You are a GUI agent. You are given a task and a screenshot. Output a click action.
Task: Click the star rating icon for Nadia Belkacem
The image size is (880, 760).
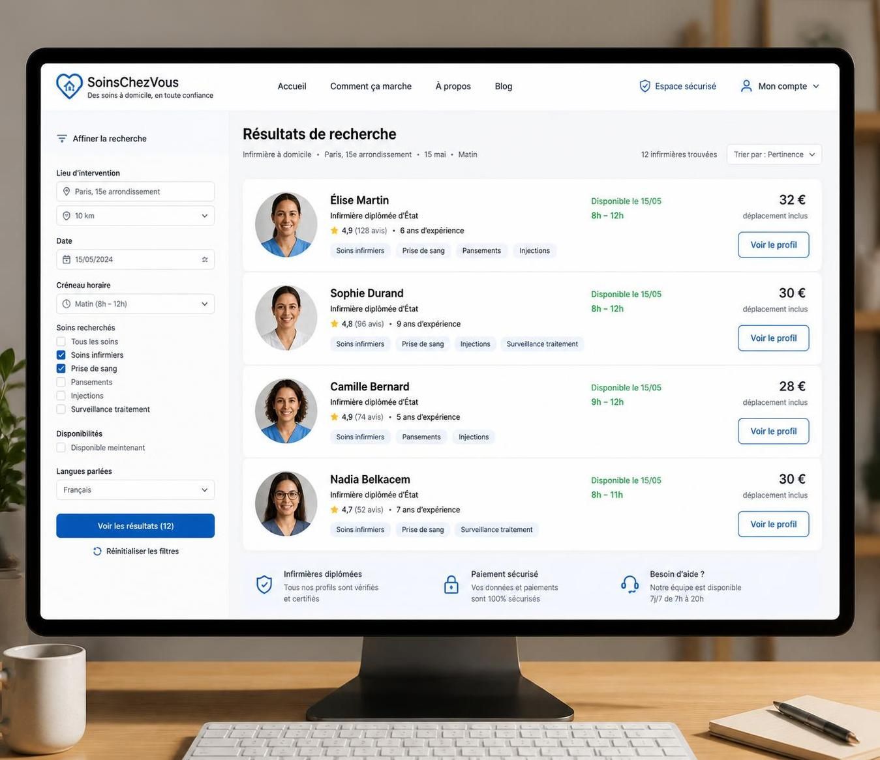tap(335, 510)
